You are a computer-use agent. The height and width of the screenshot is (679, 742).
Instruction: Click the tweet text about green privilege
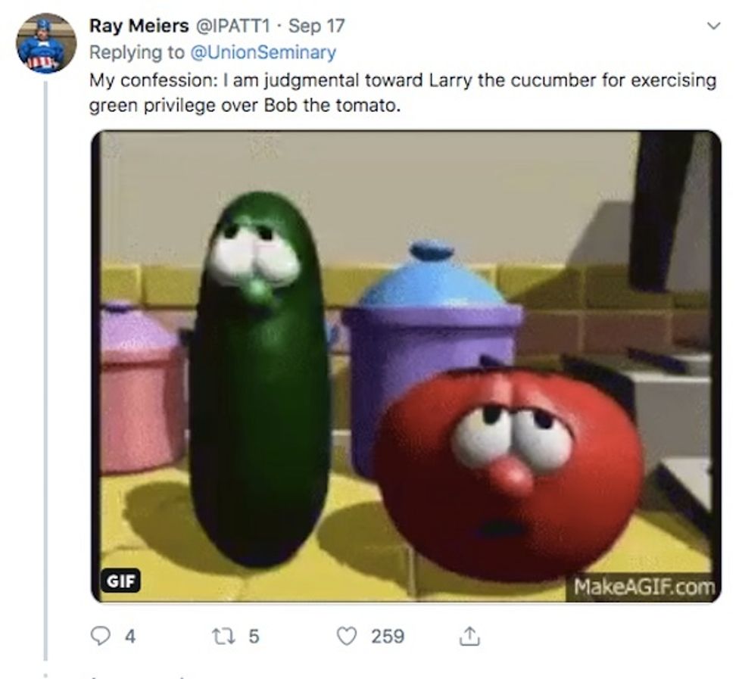[x=402, y=92]
